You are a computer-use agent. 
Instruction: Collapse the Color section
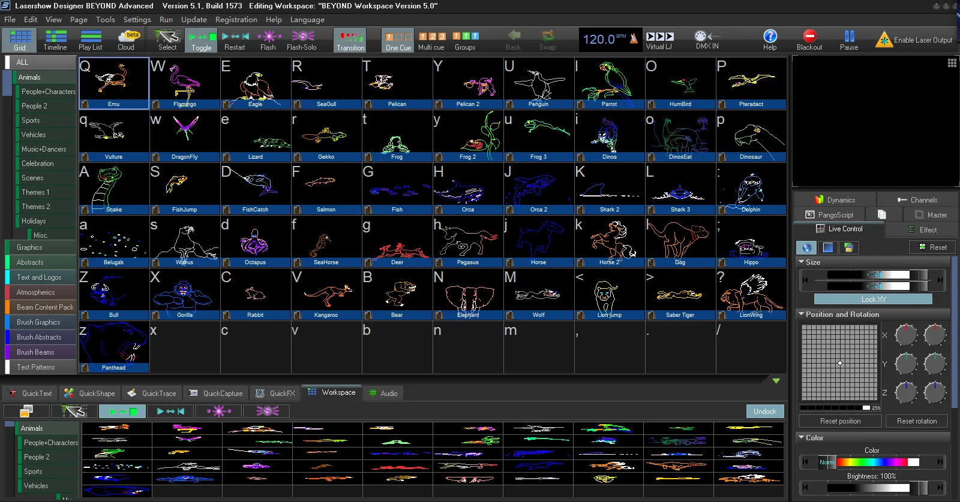click(x=802, y=437)
